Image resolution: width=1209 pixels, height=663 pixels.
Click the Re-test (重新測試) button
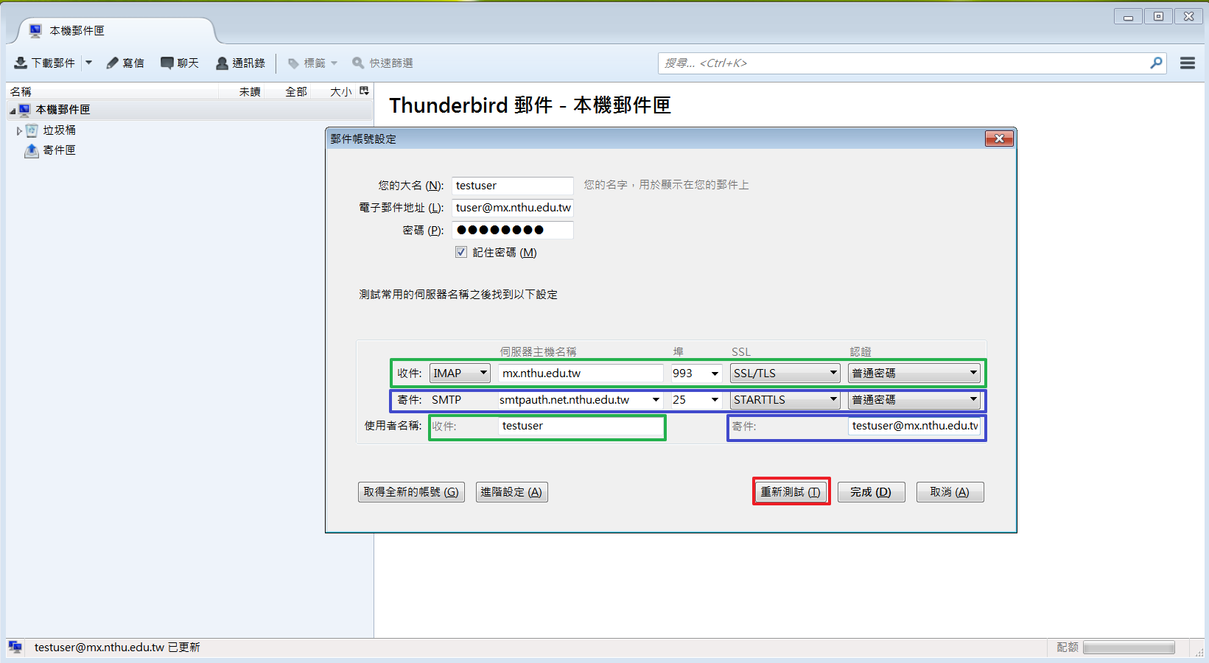791,492
